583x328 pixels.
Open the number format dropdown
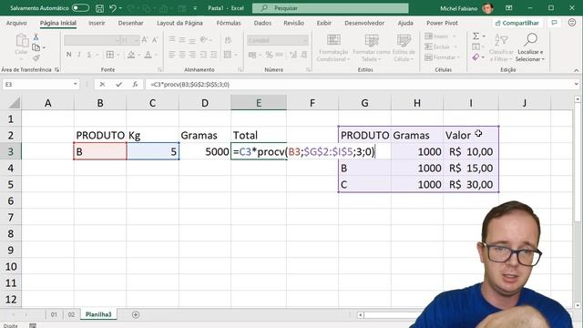[305, 40]
